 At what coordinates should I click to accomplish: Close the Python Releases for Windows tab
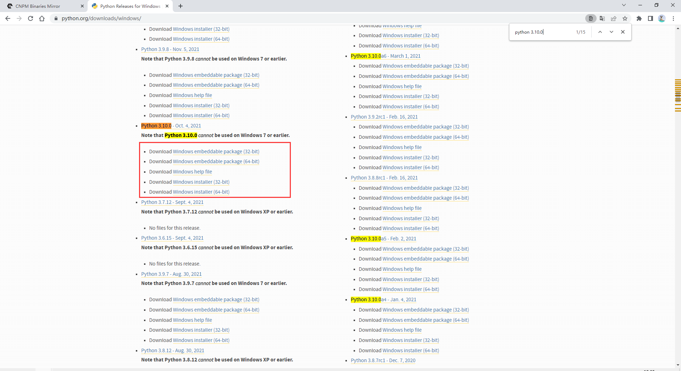pos(167,6)
